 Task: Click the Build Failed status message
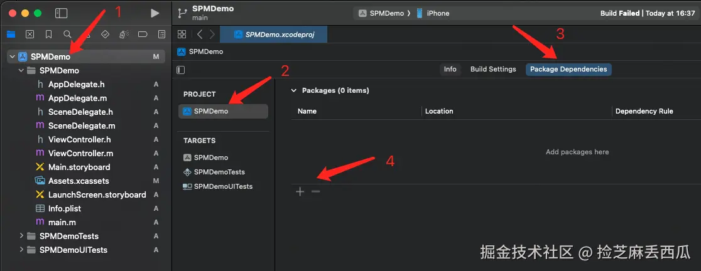click(x=648, y=13)
